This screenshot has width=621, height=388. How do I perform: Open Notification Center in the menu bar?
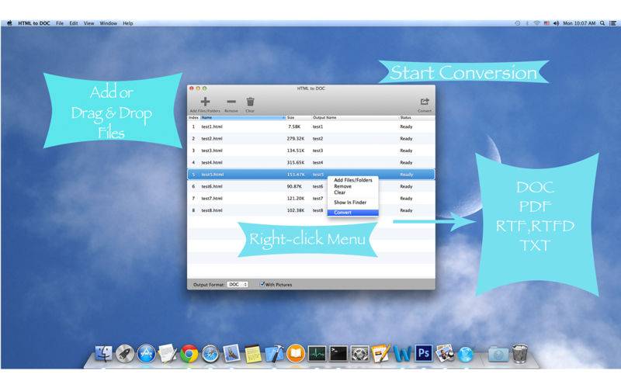click(612, 23)
